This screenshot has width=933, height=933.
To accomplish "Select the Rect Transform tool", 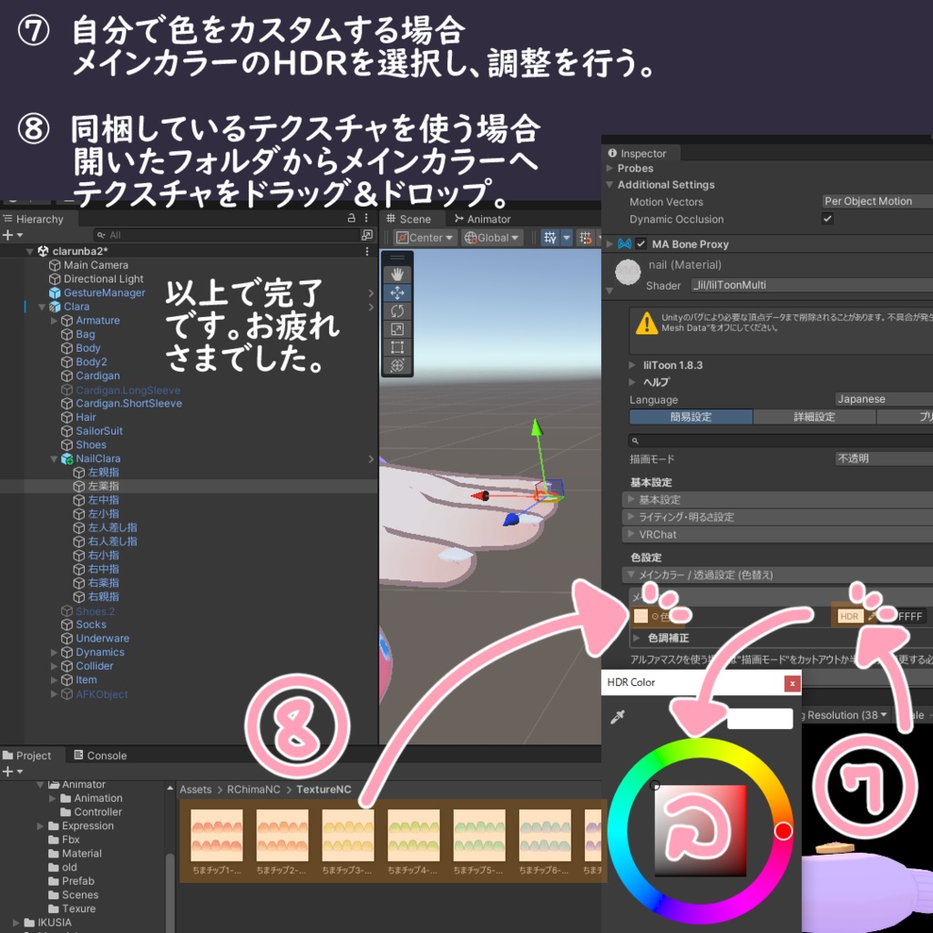I will point(397,346).
